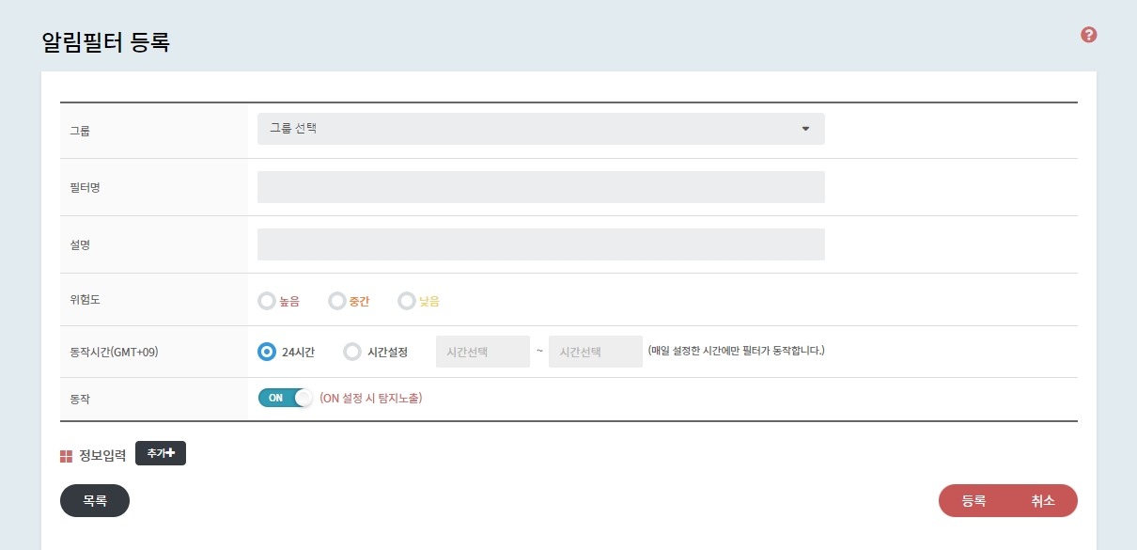The height and width of the screenshot is (550, 1137).
Task: Open the start 시간선택 time picker
Action: point(483,352)
